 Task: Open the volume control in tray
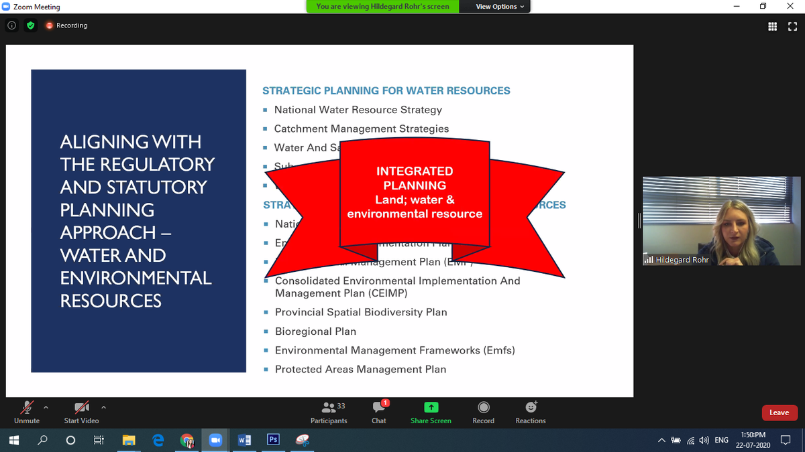(704, 440)
